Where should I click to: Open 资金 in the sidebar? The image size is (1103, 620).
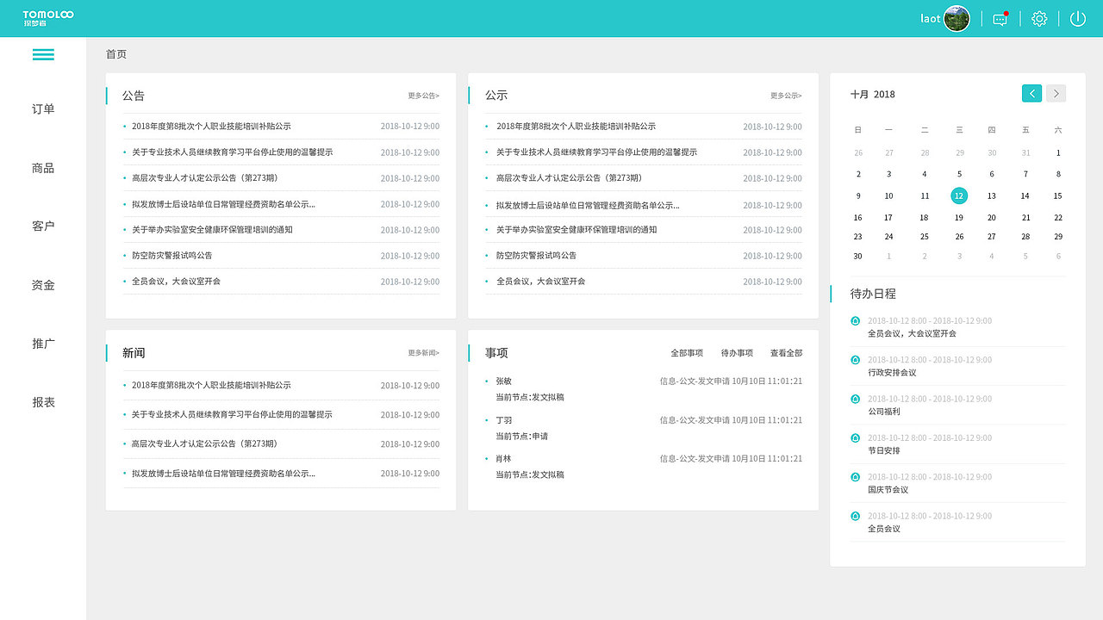43,285
